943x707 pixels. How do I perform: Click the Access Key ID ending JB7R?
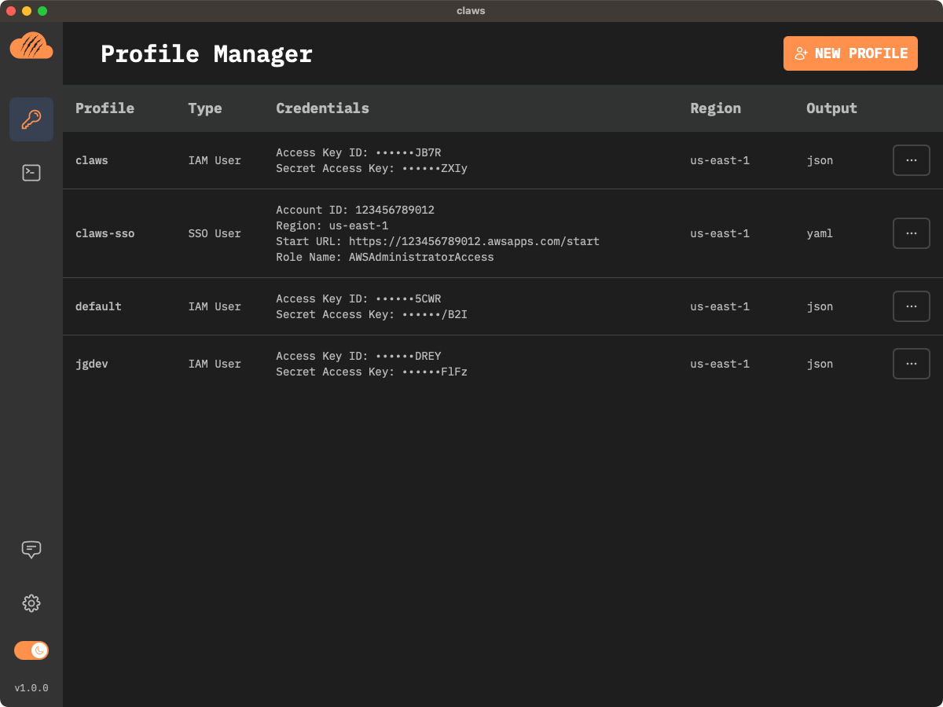[358, 152]
